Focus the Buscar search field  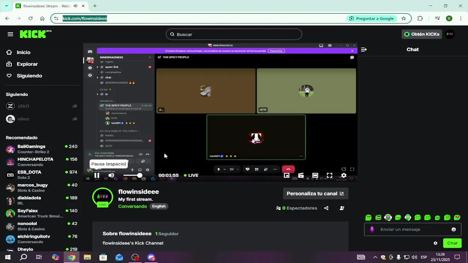(x=234, y=34)
